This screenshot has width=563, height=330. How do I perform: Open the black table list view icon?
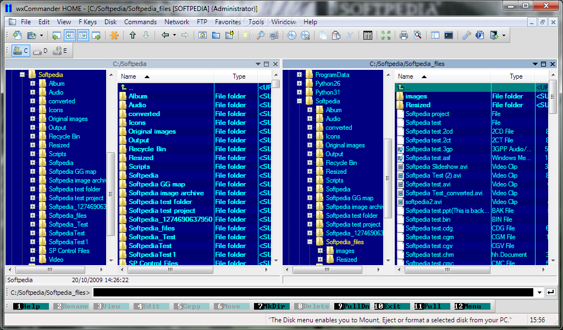point(368,35)
